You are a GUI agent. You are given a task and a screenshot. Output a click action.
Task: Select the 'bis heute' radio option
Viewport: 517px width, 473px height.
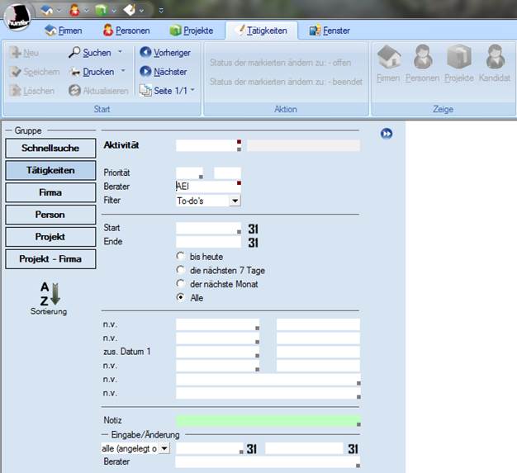click(181, 257)
